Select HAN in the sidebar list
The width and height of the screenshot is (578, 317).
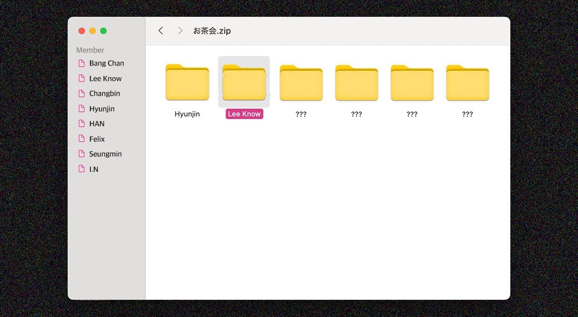coord(97,124)
